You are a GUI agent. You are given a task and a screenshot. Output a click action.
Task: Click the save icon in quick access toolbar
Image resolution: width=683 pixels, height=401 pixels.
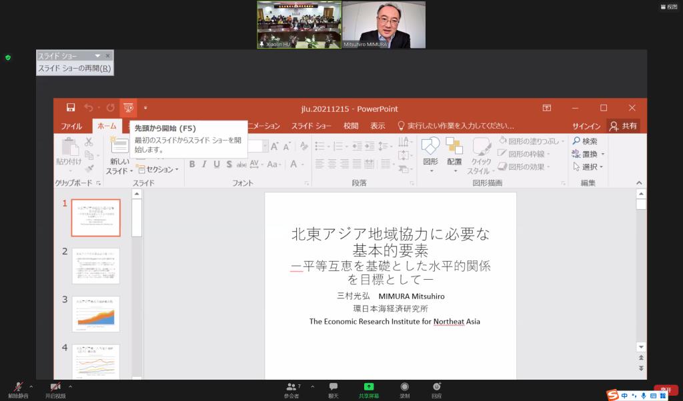(x=71, y=108)
